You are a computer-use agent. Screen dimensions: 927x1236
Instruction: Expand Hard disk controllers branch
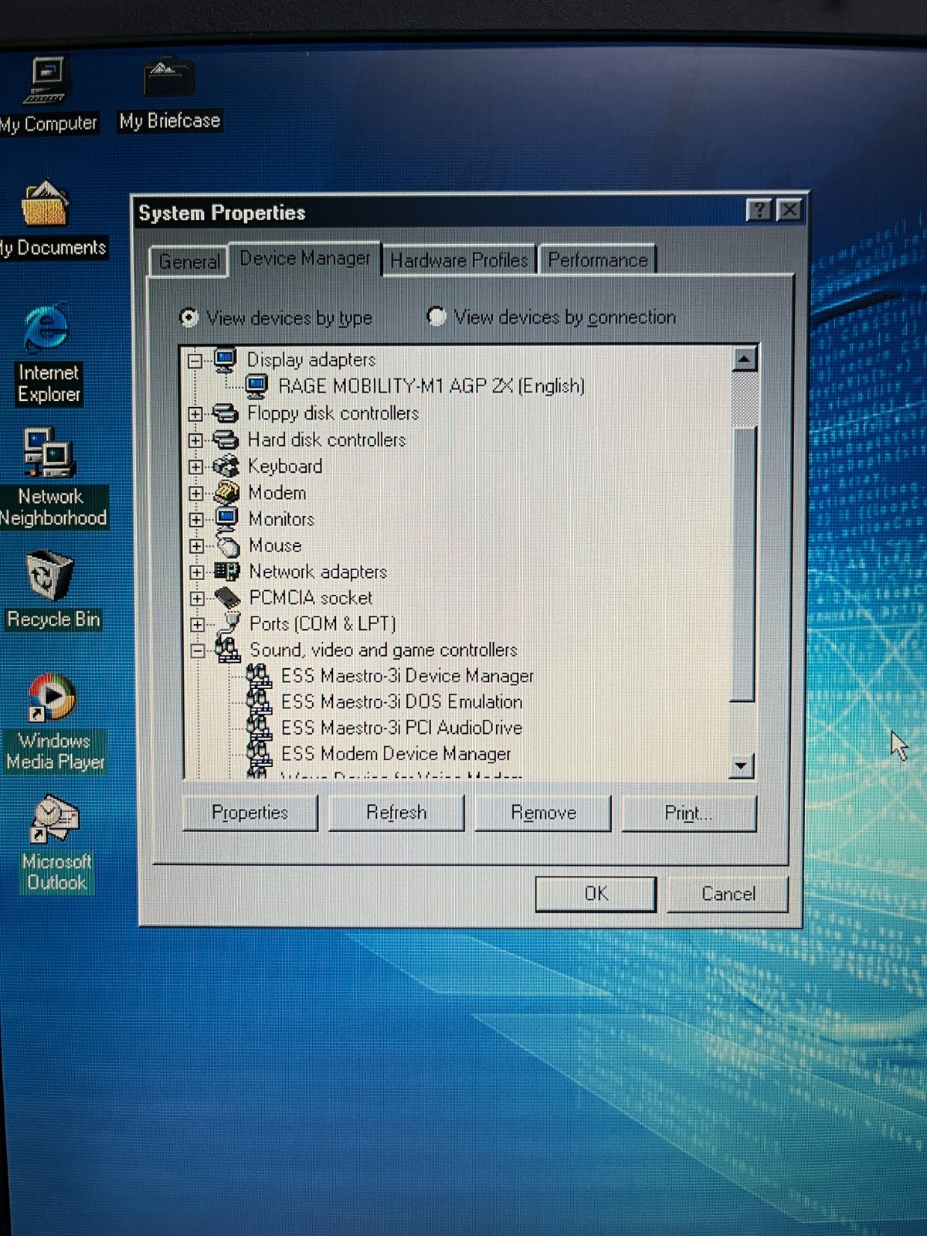195,440
